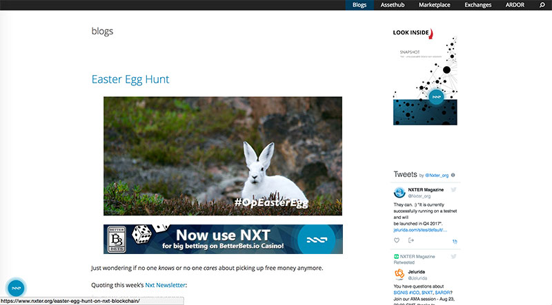Viewport: 552px width, 305px height.
Task: Open the jelurida.com link in the tweet
Action: pyautogui.click(x=420, y=230)
